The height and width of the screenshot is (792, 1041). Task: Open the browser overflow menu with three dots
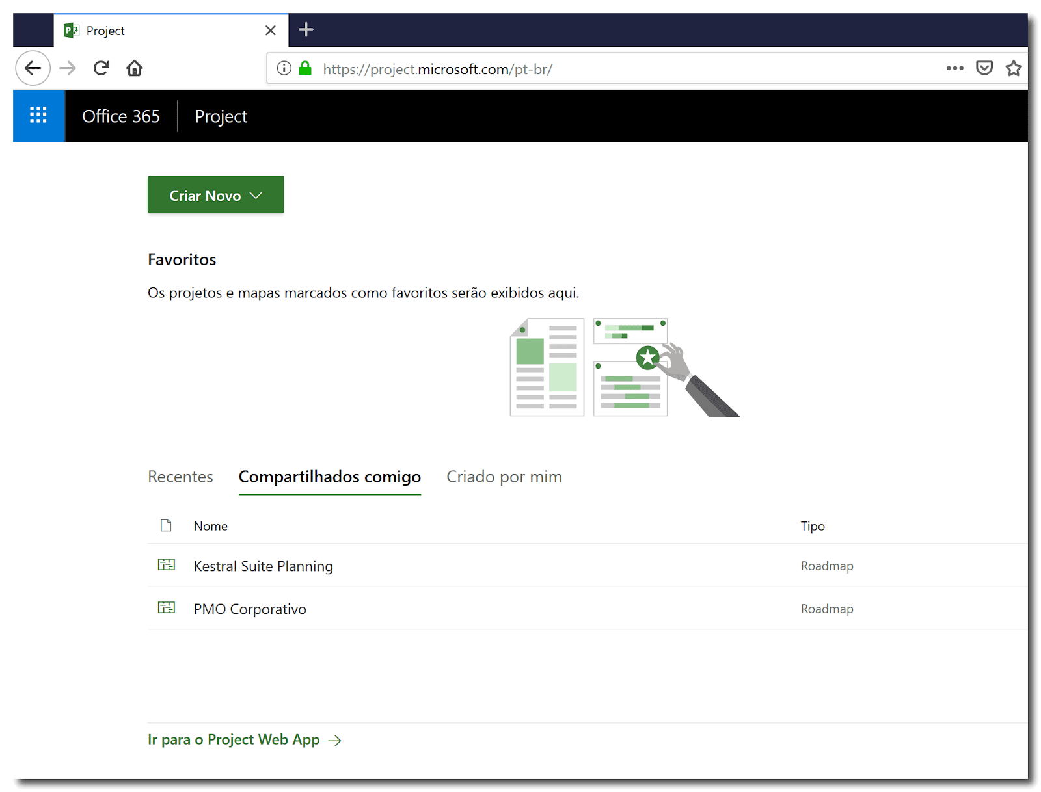click(x=954, y=68)
